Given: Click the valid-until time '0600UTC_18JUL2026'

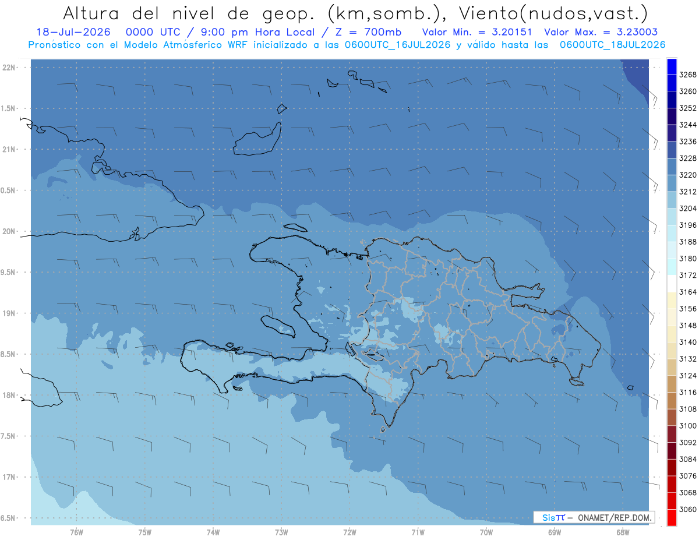Looking at the screenshot, I should click(x=612, y=45).
